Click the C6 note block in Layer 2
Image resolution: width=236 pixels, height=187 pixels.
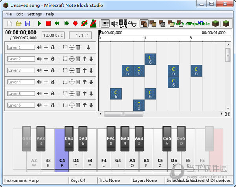click(150, 59)
